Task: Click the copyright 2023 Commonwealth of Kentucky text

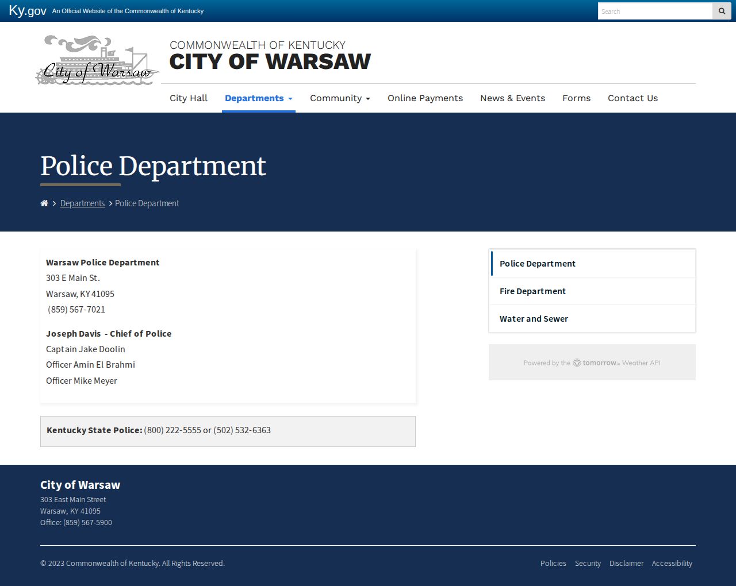Action: pos(132,564)
